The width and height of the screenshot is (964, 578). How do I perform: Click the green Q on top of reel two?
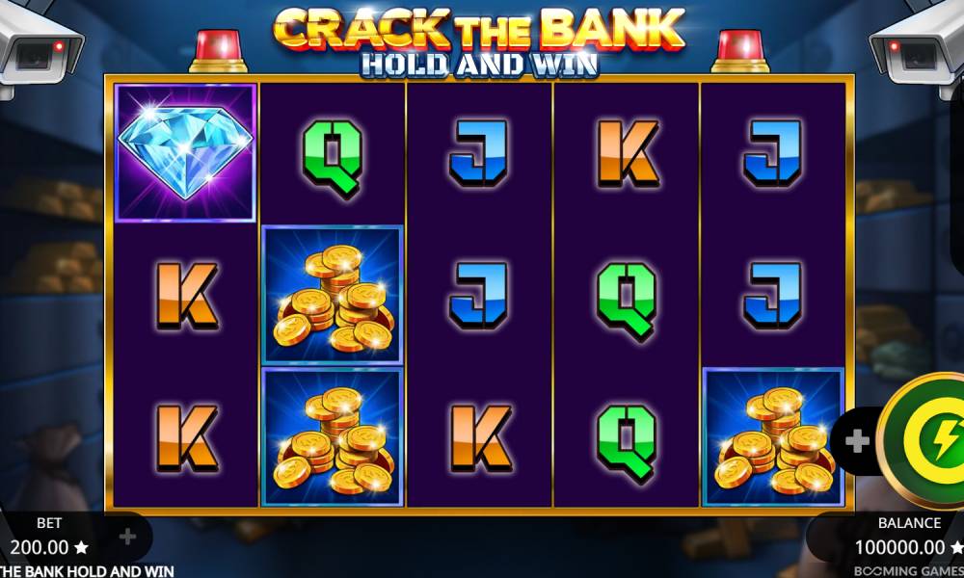tap(333, 159)
